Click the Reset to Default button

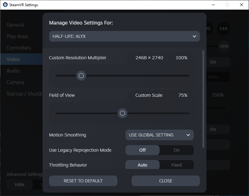pyautogui.click(x=83, y=181)
